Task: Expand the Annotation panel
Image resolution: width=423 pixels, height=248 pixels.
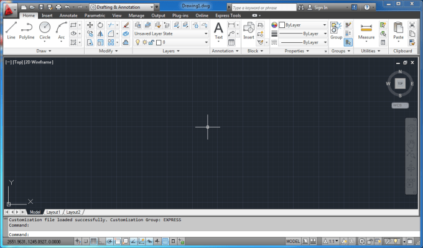Action: click(225, 51)
